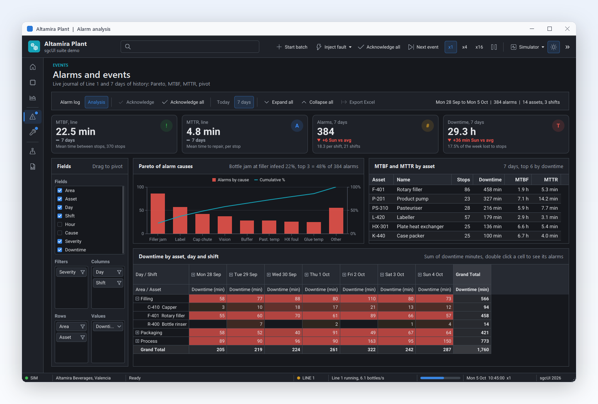Image resolution: width=598 pixels, height=404 pixels.
Task: Enable the Hour field checkbox
Action: tap(60, 224)
